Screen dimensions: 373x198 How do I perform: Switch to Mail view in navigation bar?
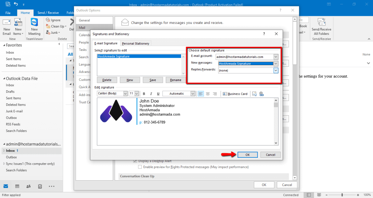tap(6, 186)
